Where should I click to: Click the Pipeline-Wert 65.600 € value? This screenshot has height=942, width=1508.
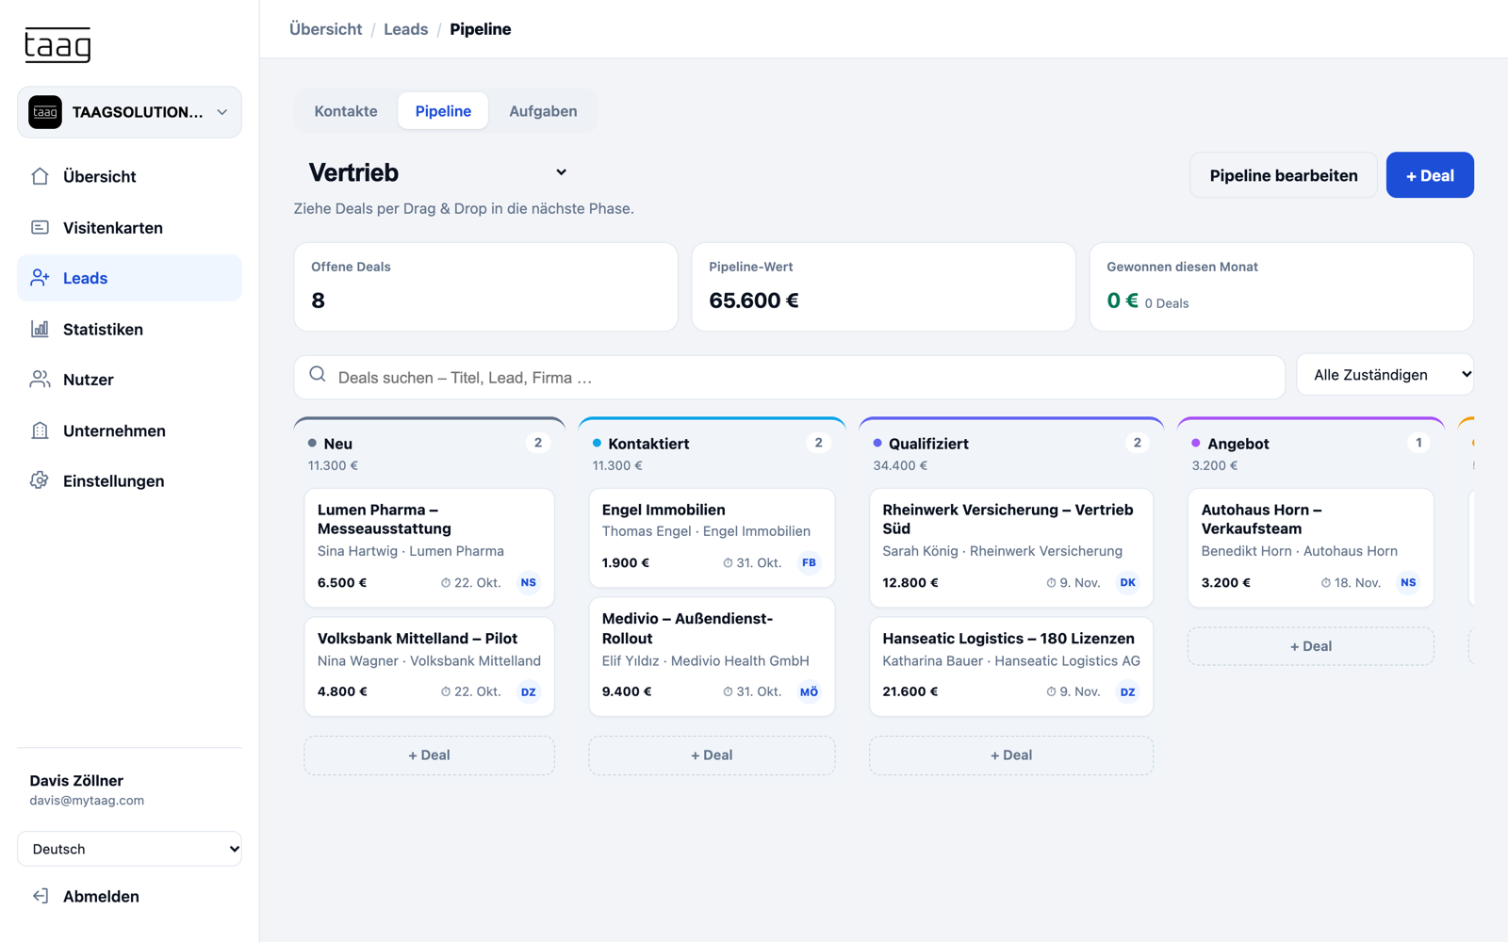pos(754,300)
